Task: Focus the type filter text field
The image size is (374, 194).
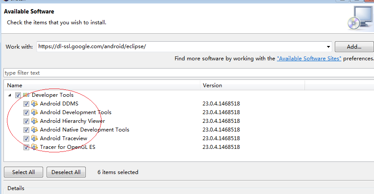Action: tap(187, 73)
